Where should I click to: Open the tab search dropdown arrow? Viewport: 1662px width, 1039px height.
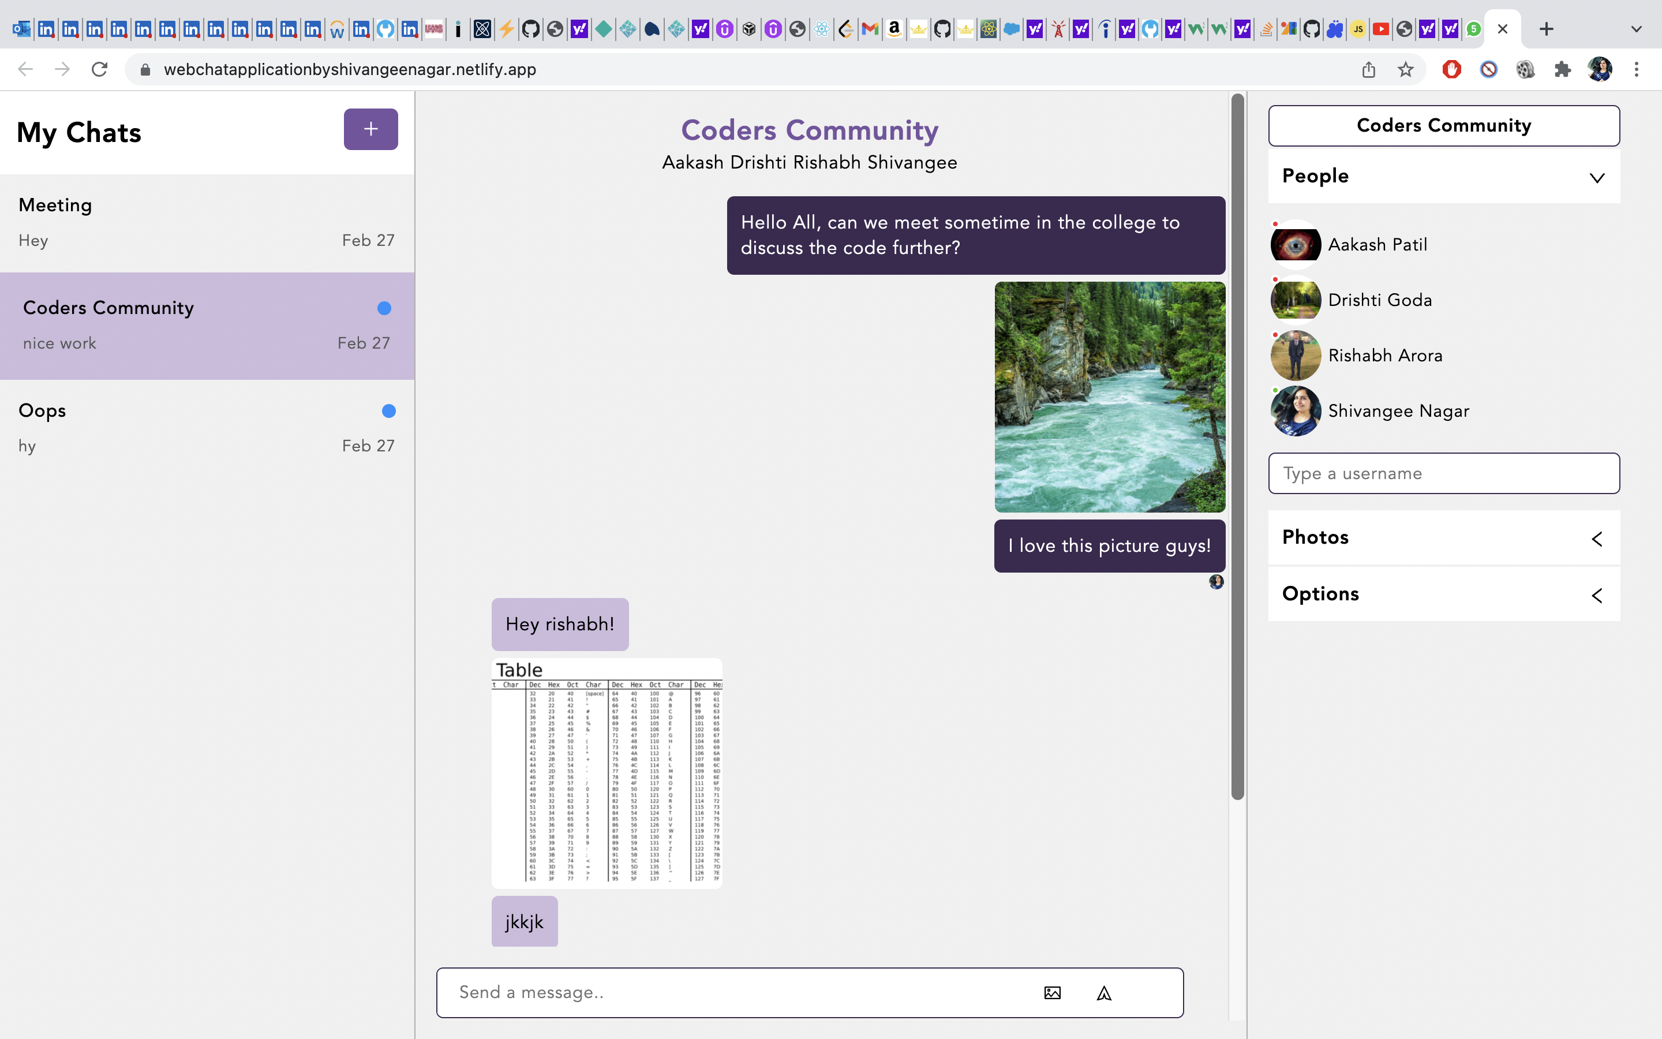[1637, 29]
